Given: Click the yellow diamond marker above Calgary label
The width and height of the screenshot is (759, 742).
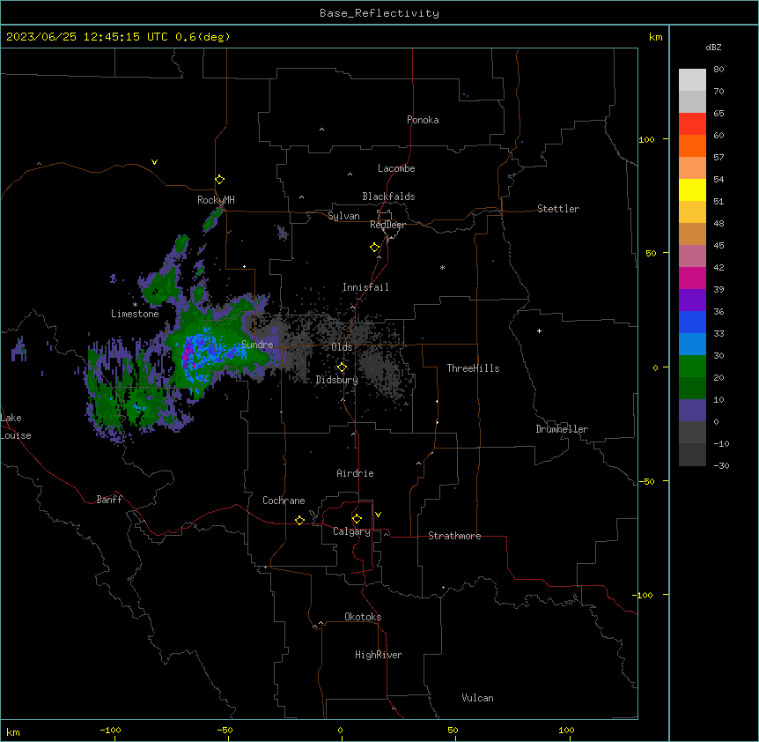Looking at the screenshot, I should click(x=357, y=519).
